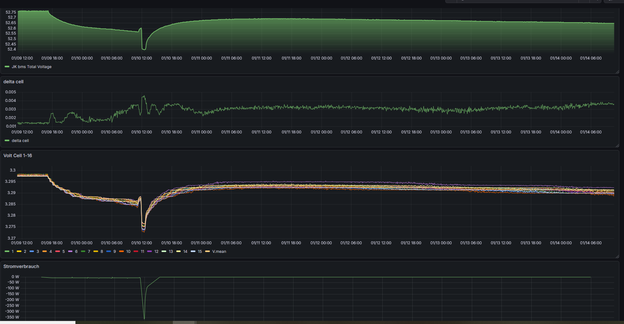624x324 pixels.
Task: Open the delta cell panel title menu
Action: [x=14, y=82]
